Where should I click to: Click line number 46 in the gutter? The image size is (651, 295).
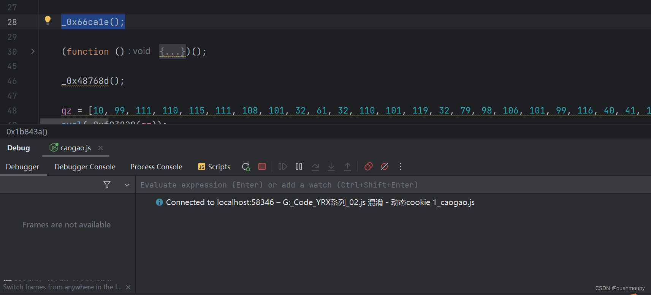click(x=12, y=81)
